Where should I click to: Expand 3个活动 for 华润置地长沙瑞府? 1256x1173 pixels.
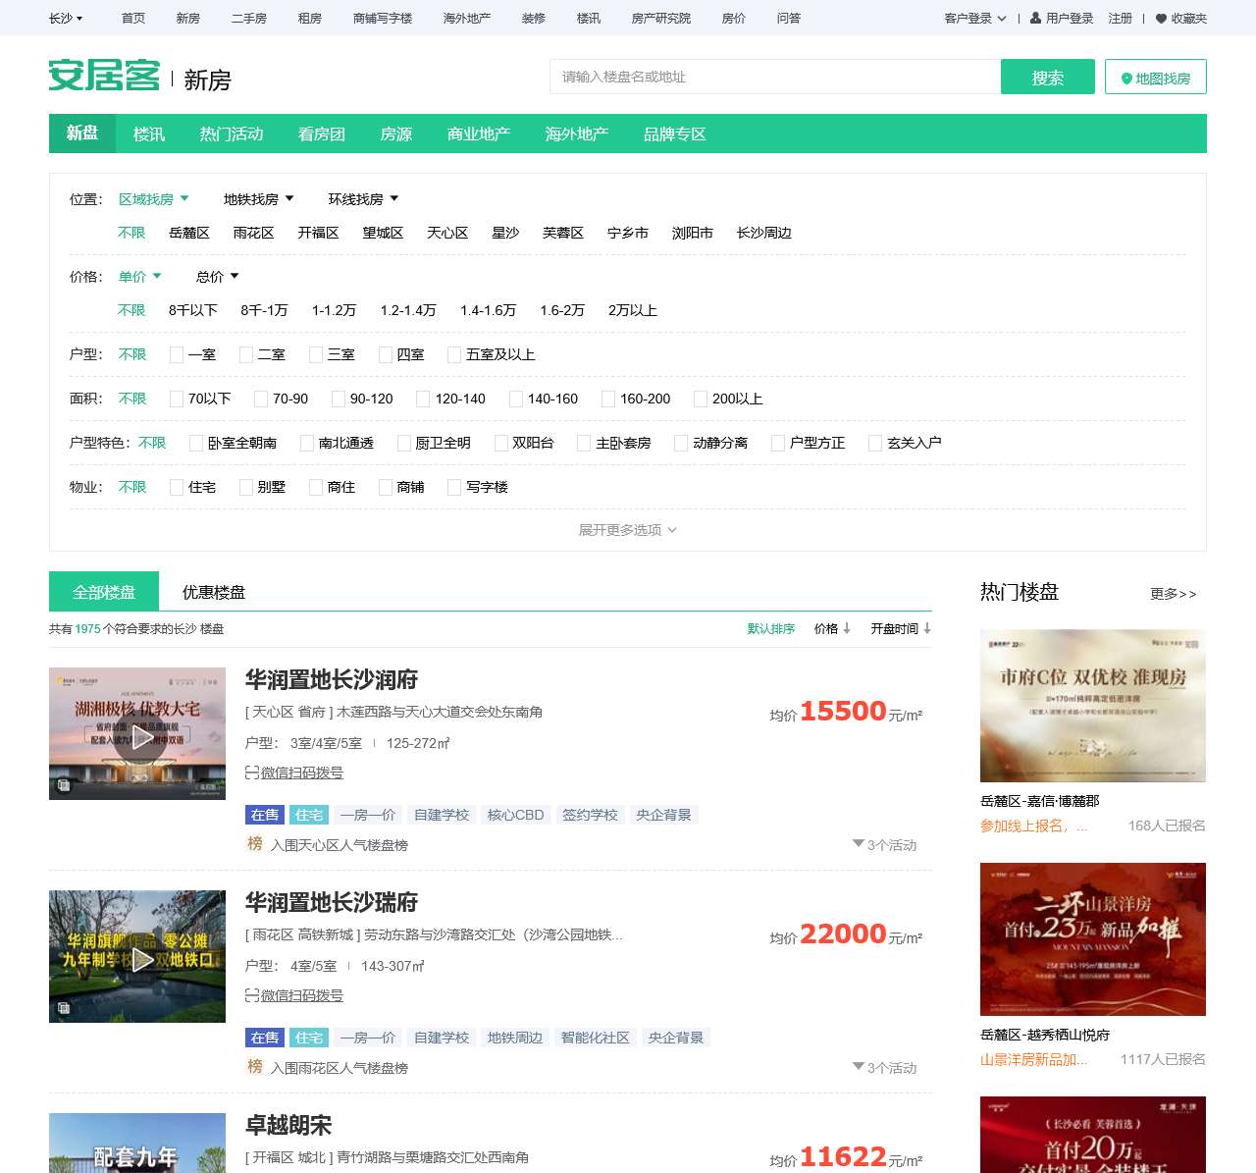pyautogui.click(x=885, y=1068)
